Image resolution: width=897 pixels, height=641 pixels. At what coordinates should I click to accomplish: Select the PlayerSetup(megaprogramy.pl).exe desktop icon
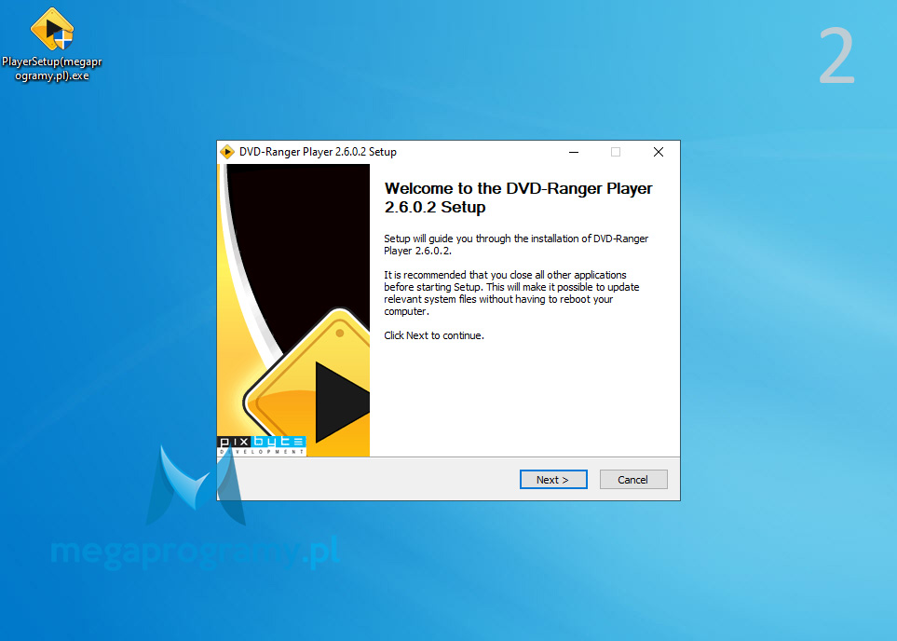click(51, 45)
